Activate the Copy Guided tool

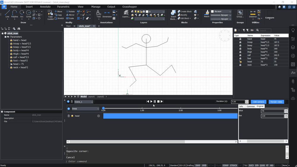[x=50, y=15]
